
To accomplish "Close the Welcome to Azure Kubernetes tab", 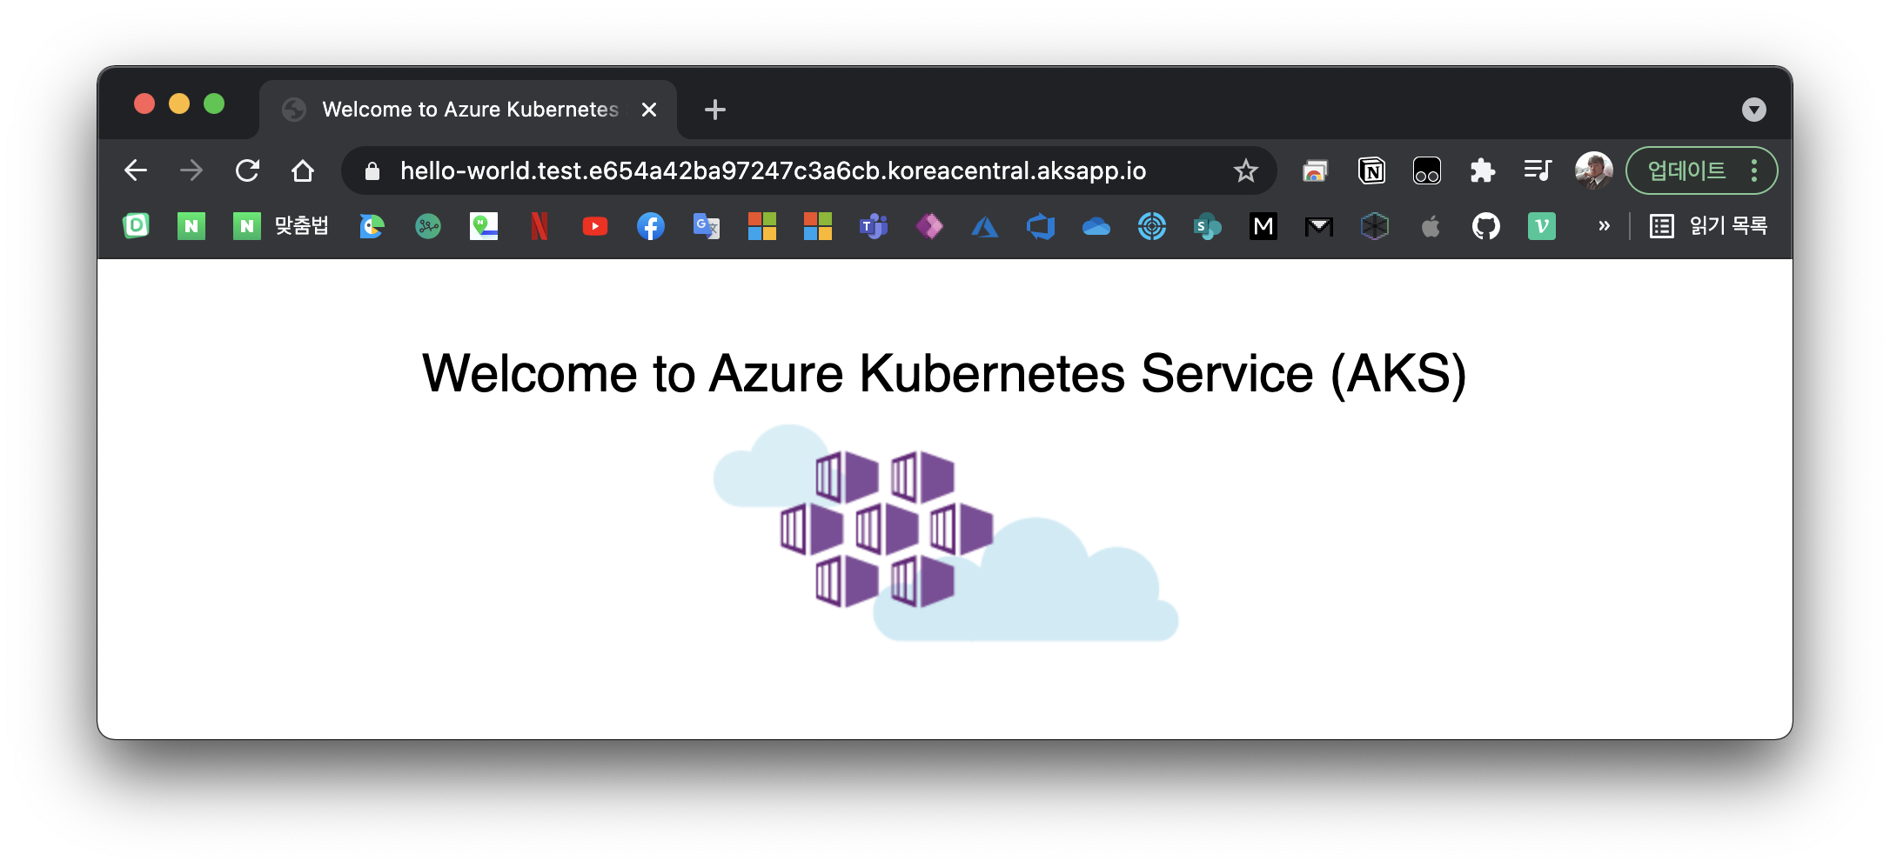I will (649, 110).
